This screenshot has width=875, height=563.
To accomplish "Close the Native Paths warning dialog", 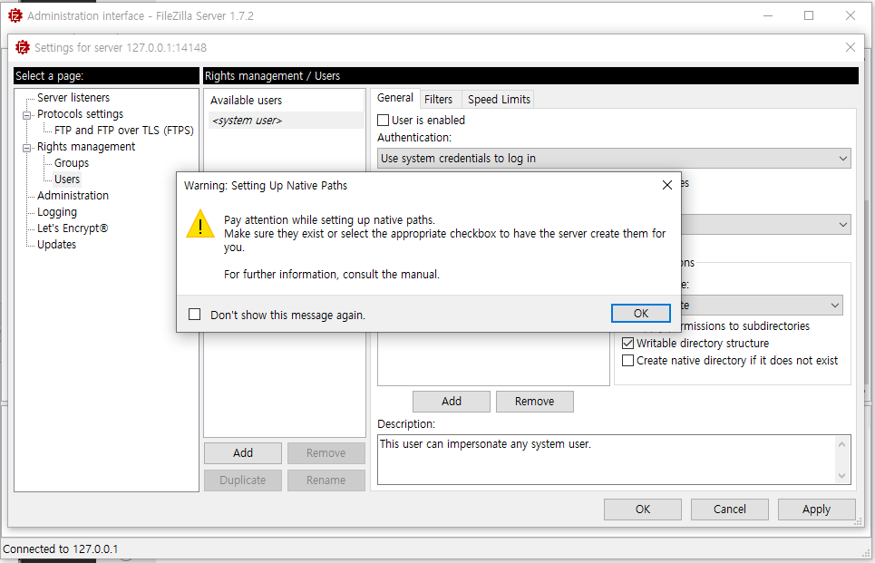I will [666, 185].
